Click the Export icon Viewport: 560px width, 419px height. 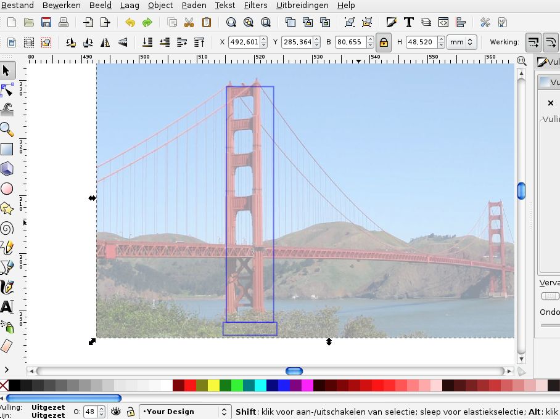(x=105, y=22)
